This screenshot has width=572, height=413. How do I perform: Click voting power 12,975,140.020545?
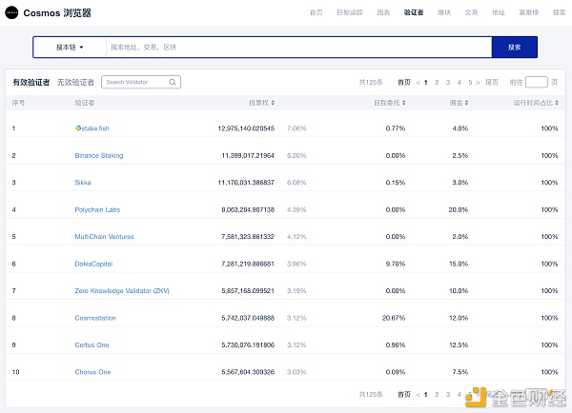(x=246, y=128)
